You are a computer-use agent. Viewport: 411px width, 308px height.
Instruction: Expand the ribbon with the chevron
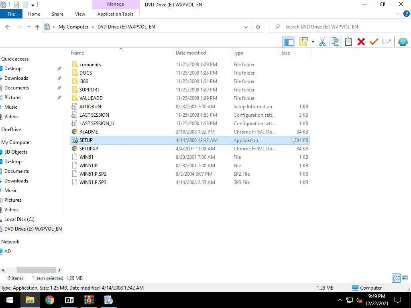pyautogui.click(x=398, y=14)
